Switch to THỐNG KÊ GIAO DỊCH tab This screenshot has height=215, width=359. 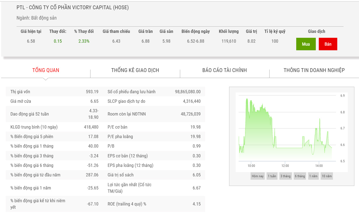(x=135, y=70)
